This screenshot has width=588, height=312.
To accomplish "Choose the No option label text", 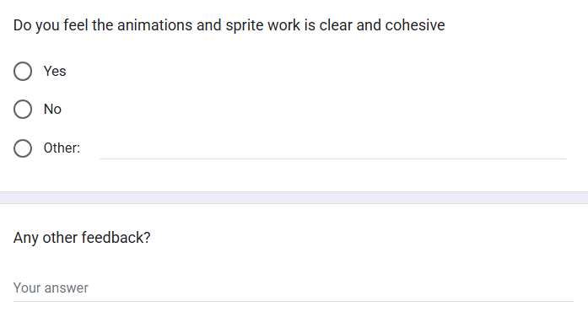I will [52, 109].
